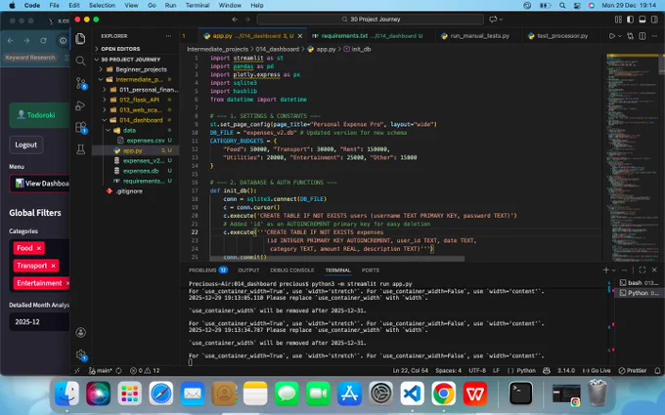Change the Python language mode in status bar
Screen dimensions: 665x415
pos(526,370)
